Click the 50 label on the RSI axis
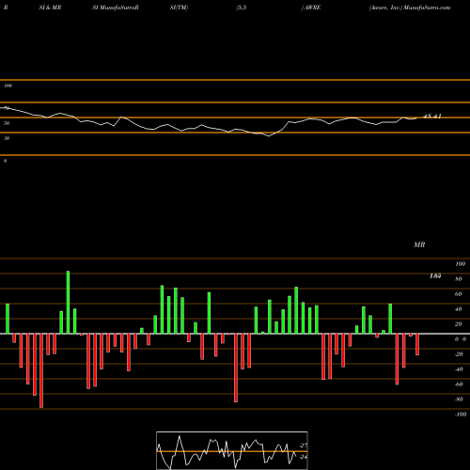The image size is (470, 470). coord(7,123)
